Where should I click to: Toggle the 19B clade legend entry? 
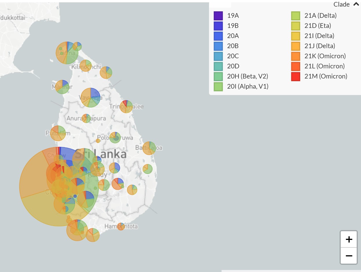pyautogui.click(x=233, y=26)
